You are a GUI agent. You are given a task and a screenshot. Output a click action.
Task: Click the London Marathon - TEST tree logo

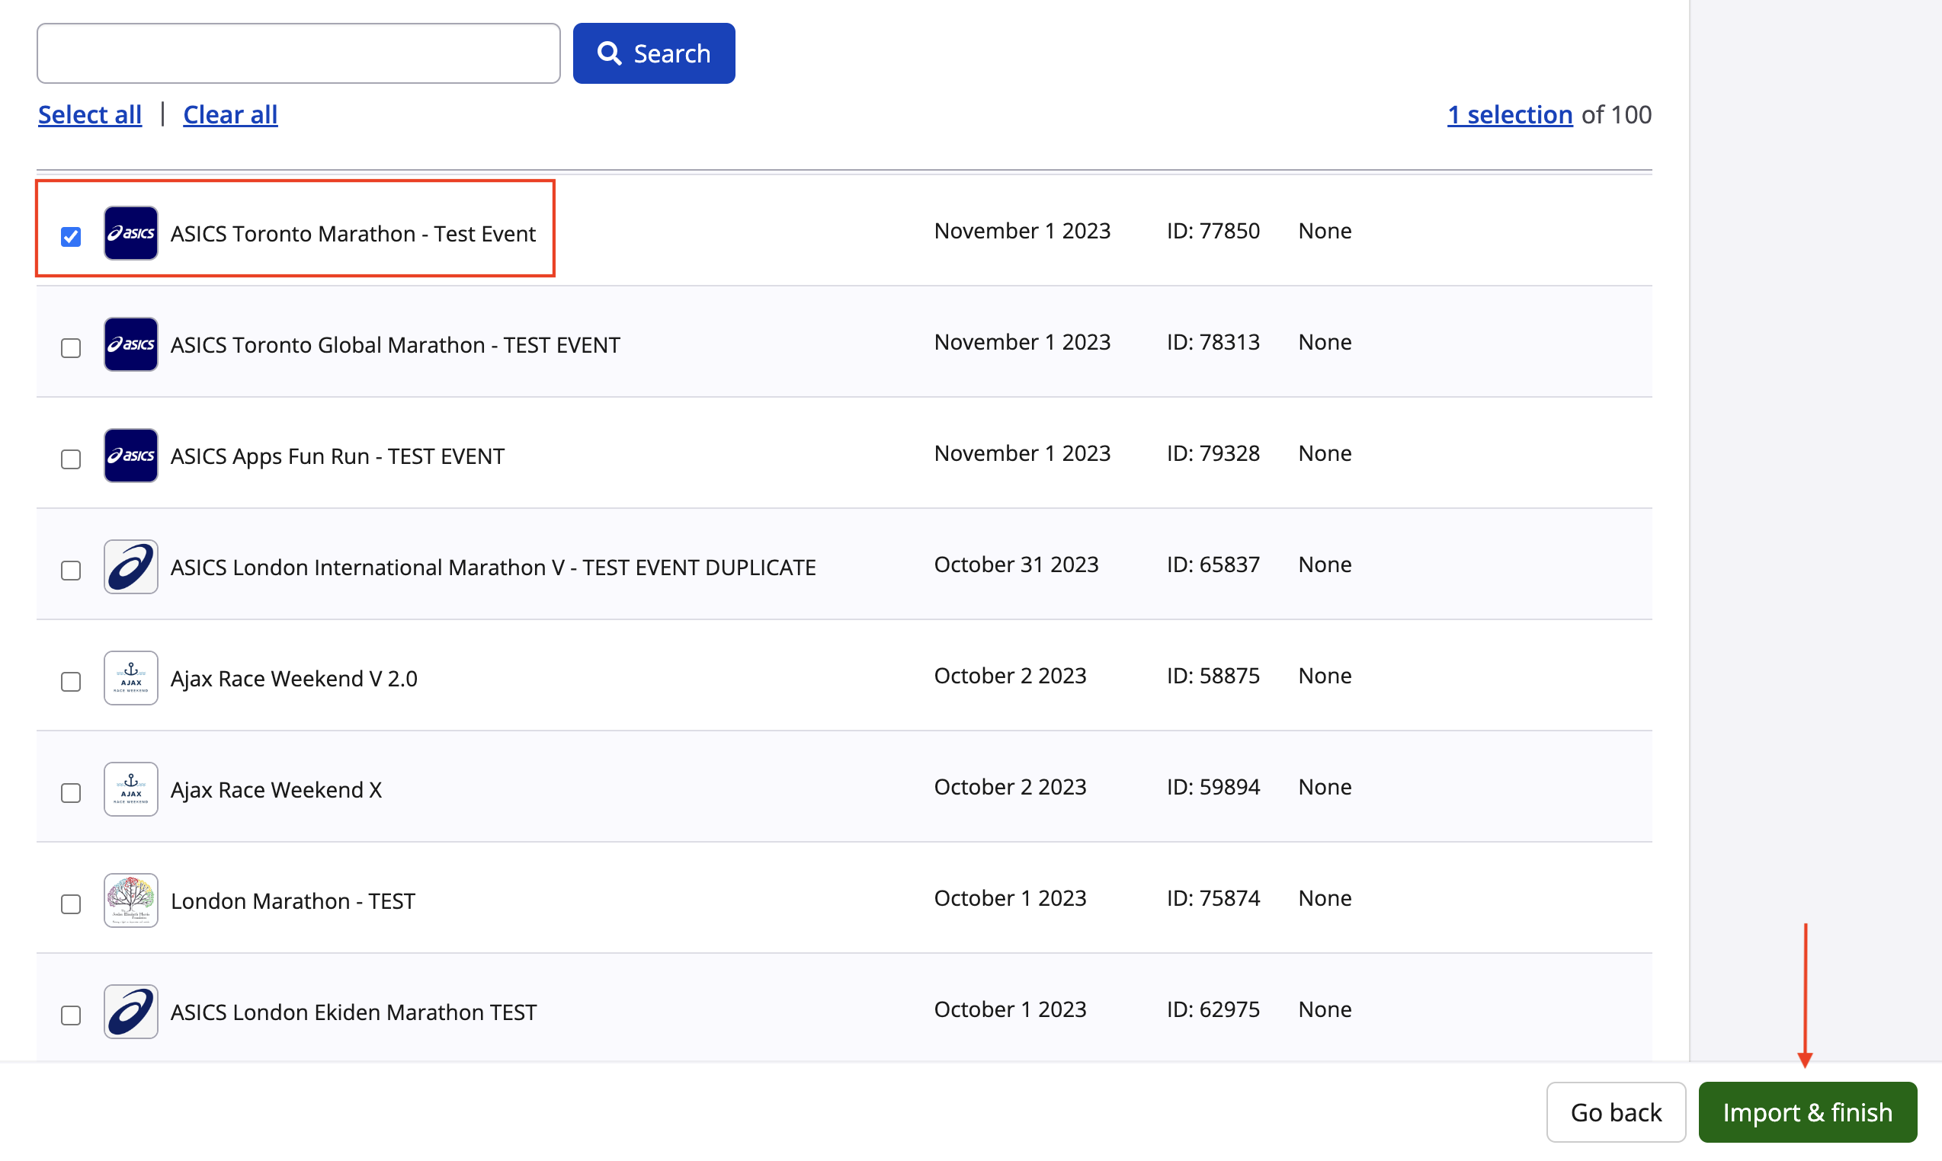coord(131,900)
